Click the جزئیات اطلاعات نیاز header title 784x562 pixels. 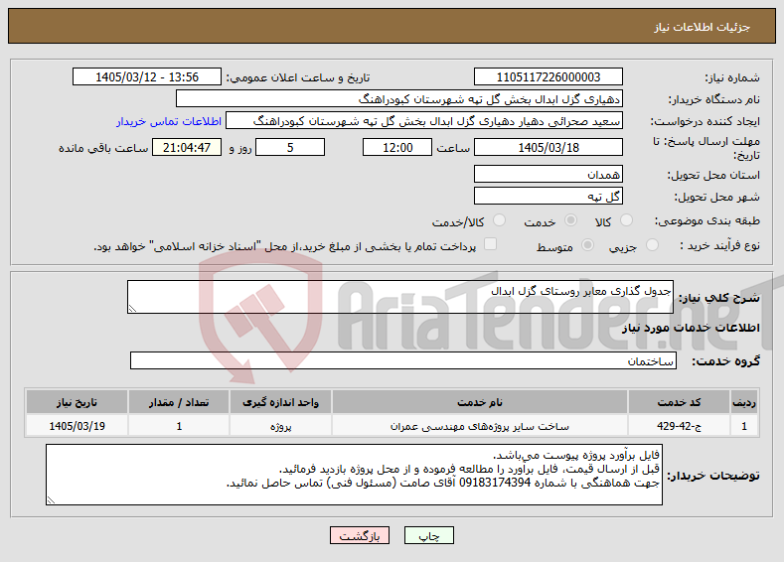click(x=702, y=27)
